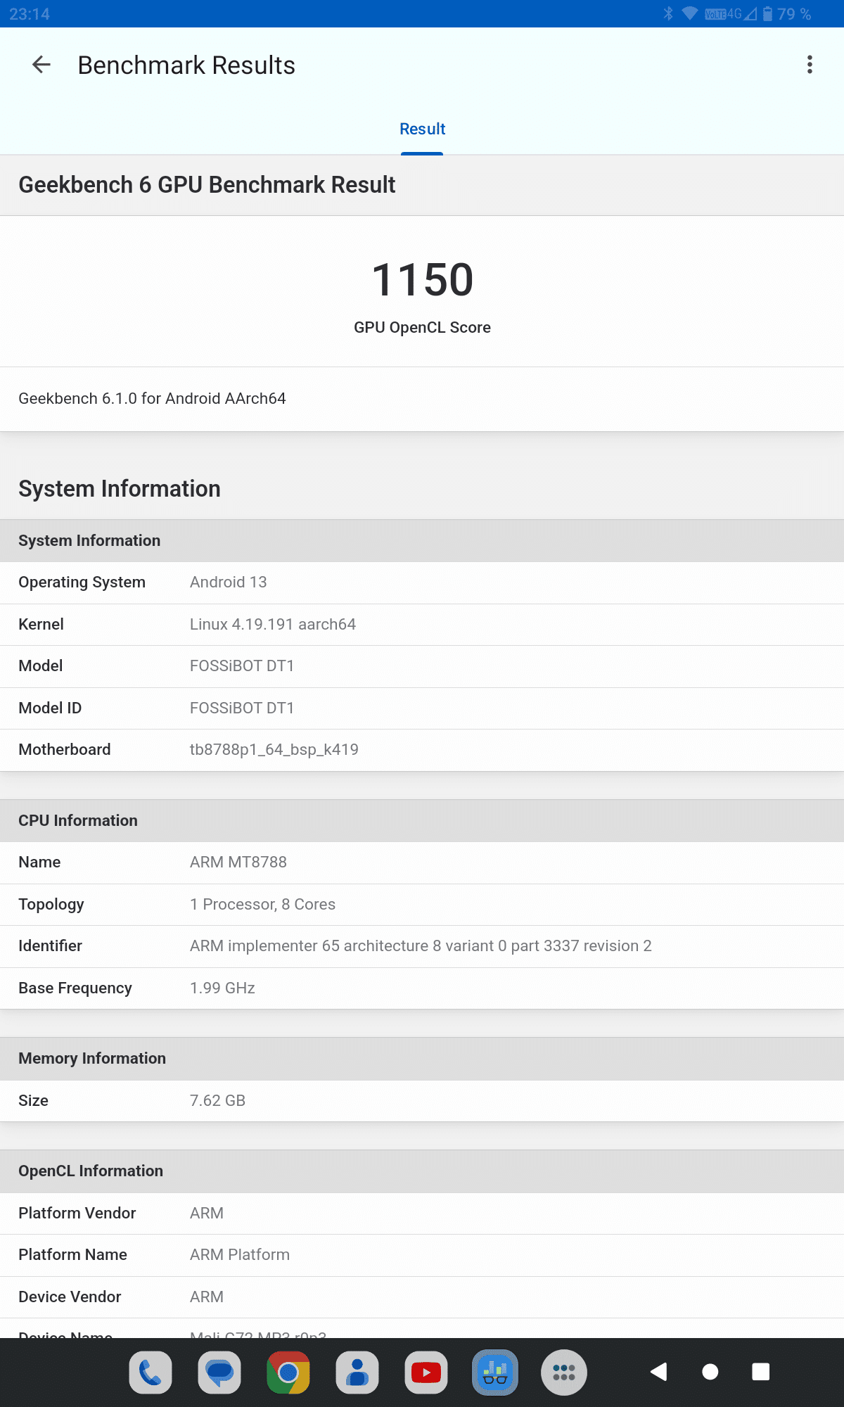Tap the Motherboard tb8788p1_64_bsp_k419 value
The image size is (844, 1407).
tap(274, 750)
